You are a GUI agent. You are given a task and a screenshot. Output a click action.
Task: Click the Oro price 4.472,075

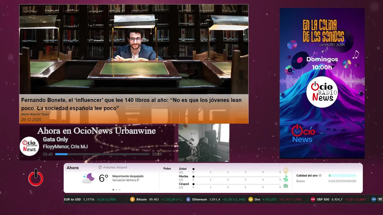270,199
